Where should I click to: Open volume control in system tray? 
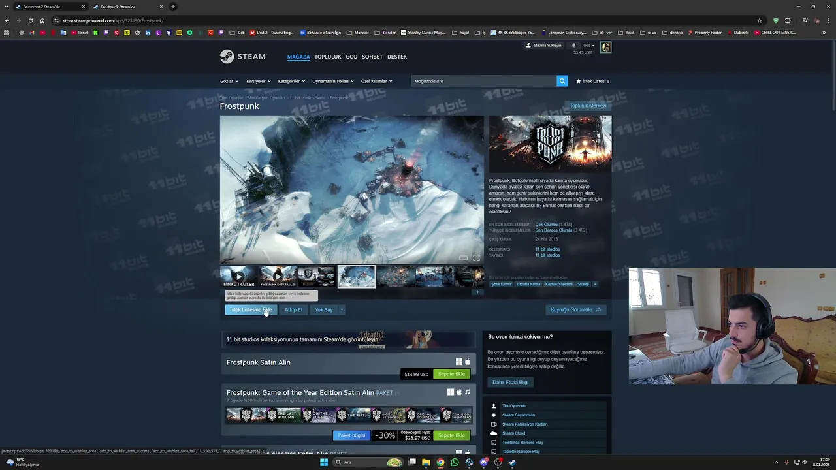[x=804, y=462]
